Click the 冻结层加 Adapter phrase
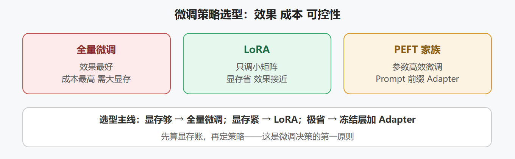The height and width of the screenshot is (159, 515). pyautogui.click(x=377, y=120)
